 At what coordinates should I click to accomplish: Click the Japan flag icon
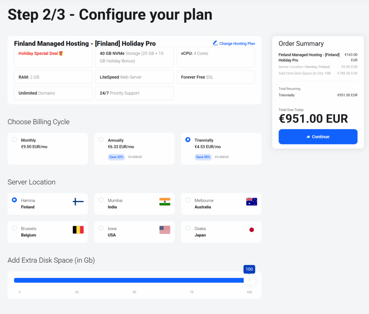(x=251, y=230)
